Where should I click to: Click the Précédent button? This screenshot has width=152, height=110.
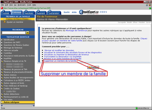click(x=93, y=67)
